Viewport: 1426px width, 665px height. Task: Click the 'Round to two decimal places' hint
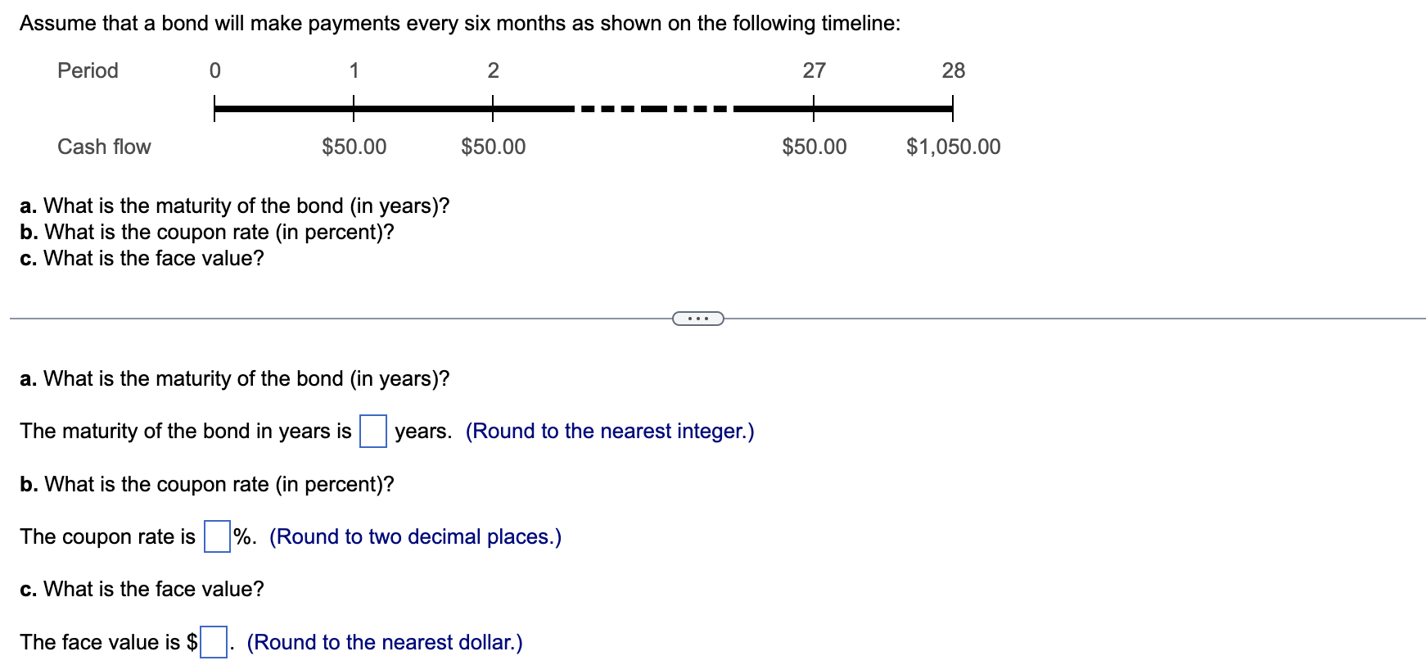click(415, 537)
